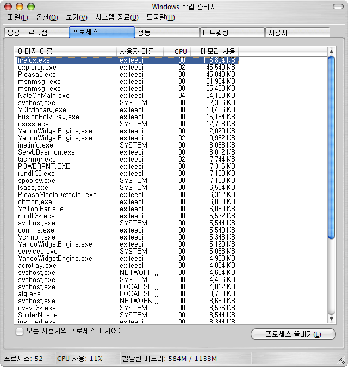Viewport: 348px width, 367px height.
Task: Click the 할당된 메모리: 584M / 1133M status
Action: [170, 359]
